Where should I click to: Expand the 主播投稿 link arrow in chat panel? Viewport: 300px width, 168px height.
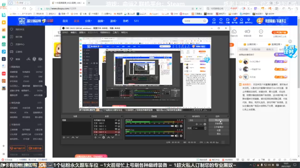coord(257,44)
